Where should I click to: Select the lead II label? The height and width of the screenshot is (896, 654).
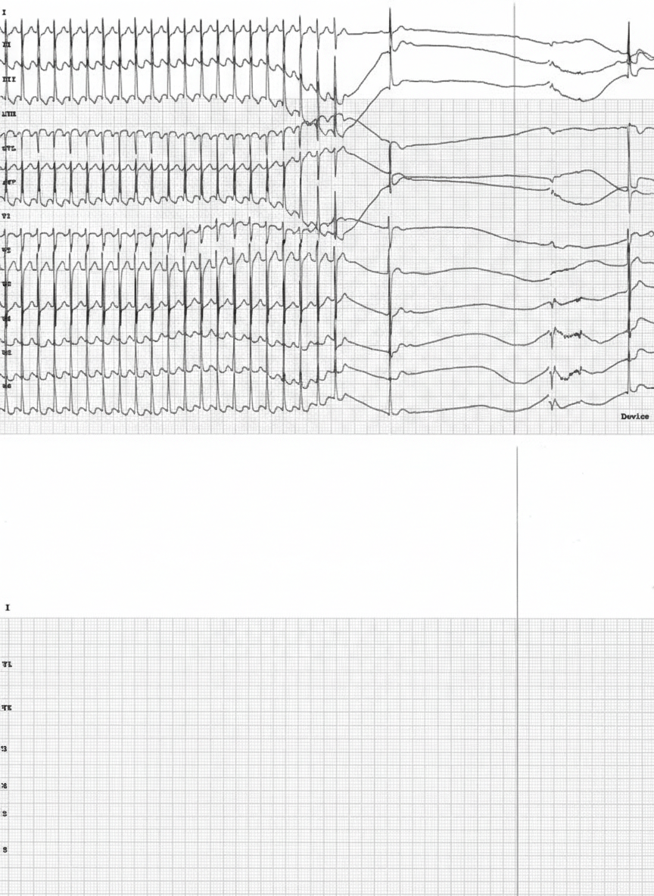(8, 46)
